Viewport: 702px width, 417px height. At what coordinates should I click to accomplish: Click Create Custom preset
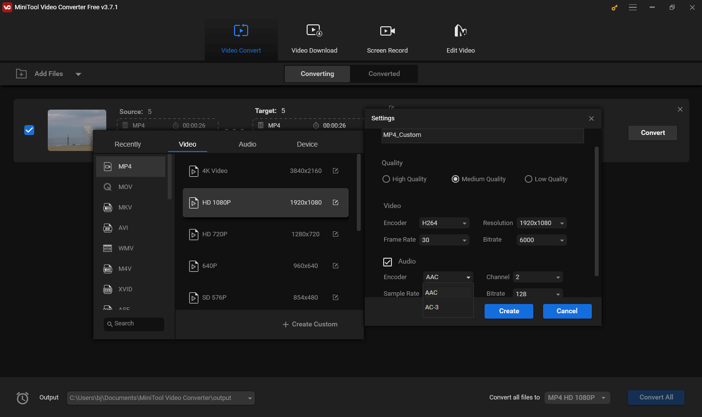[x=310, y=324]
